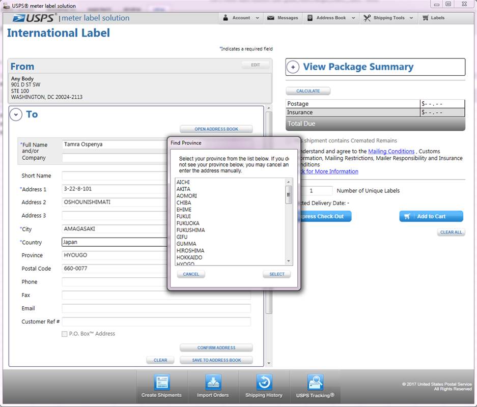This screenshot has height=407, width=477.
Task: Open the Messages menu item
Action: 283,18
